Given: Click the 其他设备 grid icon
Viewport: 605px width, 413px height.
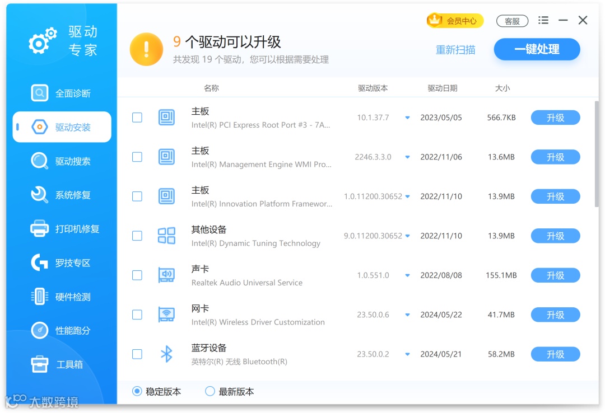Looking at the screenshot, I should pos(166,236).
